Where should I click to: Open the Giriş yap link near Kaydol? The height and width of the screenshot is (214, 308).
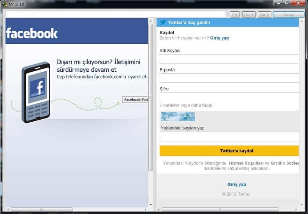click(x=220, y=38)
